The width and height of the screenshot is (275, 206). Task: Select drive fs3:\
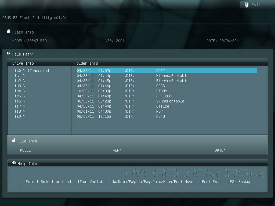click(20, 86)
